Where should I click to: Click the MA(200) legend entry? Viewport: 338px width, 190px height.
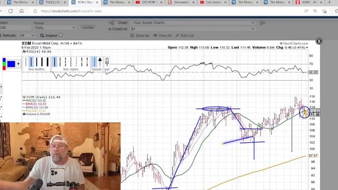coord(34,111)
